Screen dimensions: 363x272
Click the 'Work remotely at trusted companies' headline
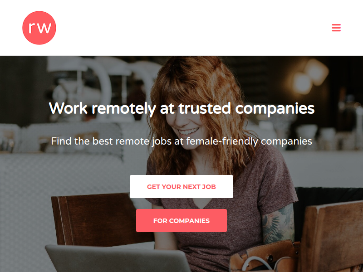click(x=182, y=108)
